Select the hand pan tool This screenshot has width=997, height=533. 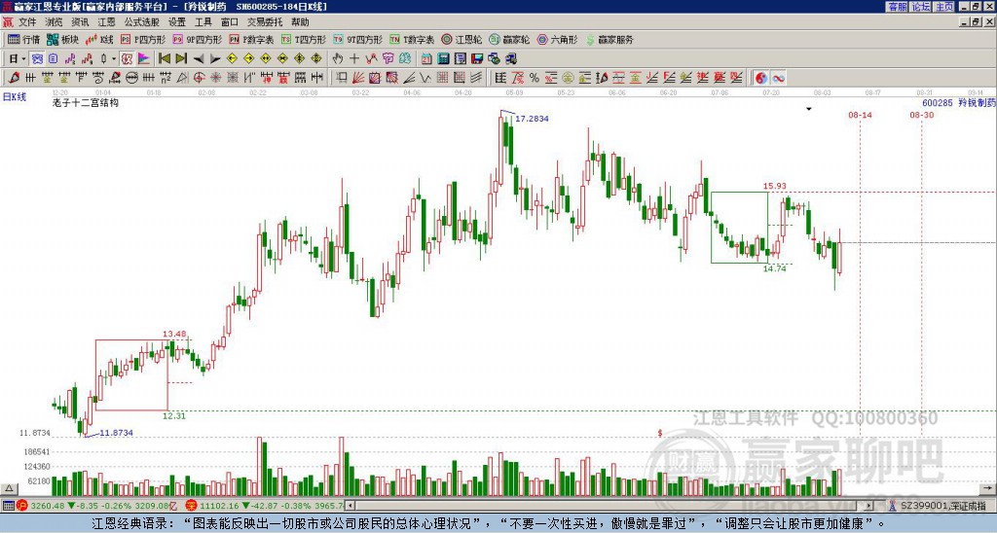(337, 59)
